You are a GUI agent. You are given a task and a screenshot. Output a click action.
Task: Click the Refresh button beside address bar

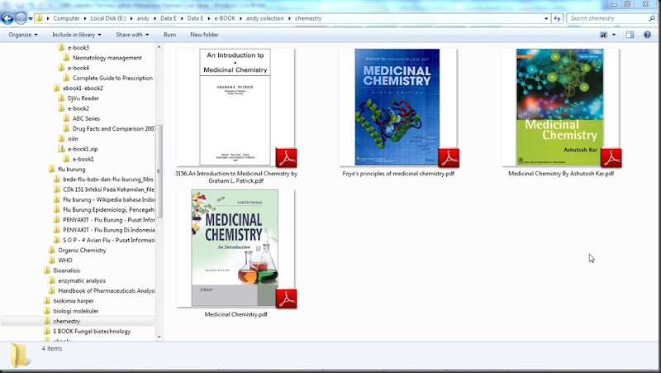point(557,18)
